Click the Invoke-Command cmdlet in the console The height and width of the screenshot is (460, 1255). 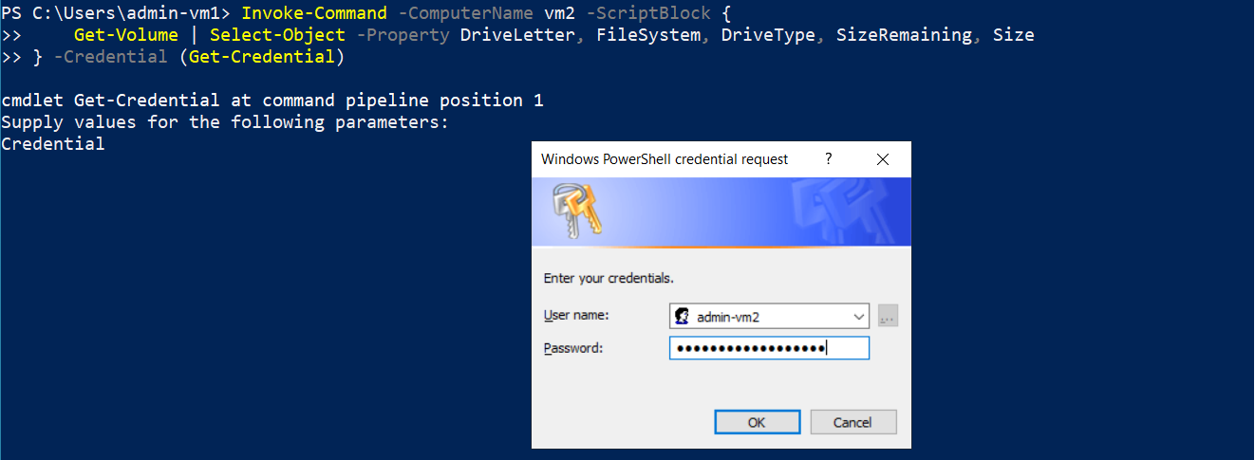click(x=314, y=13)
